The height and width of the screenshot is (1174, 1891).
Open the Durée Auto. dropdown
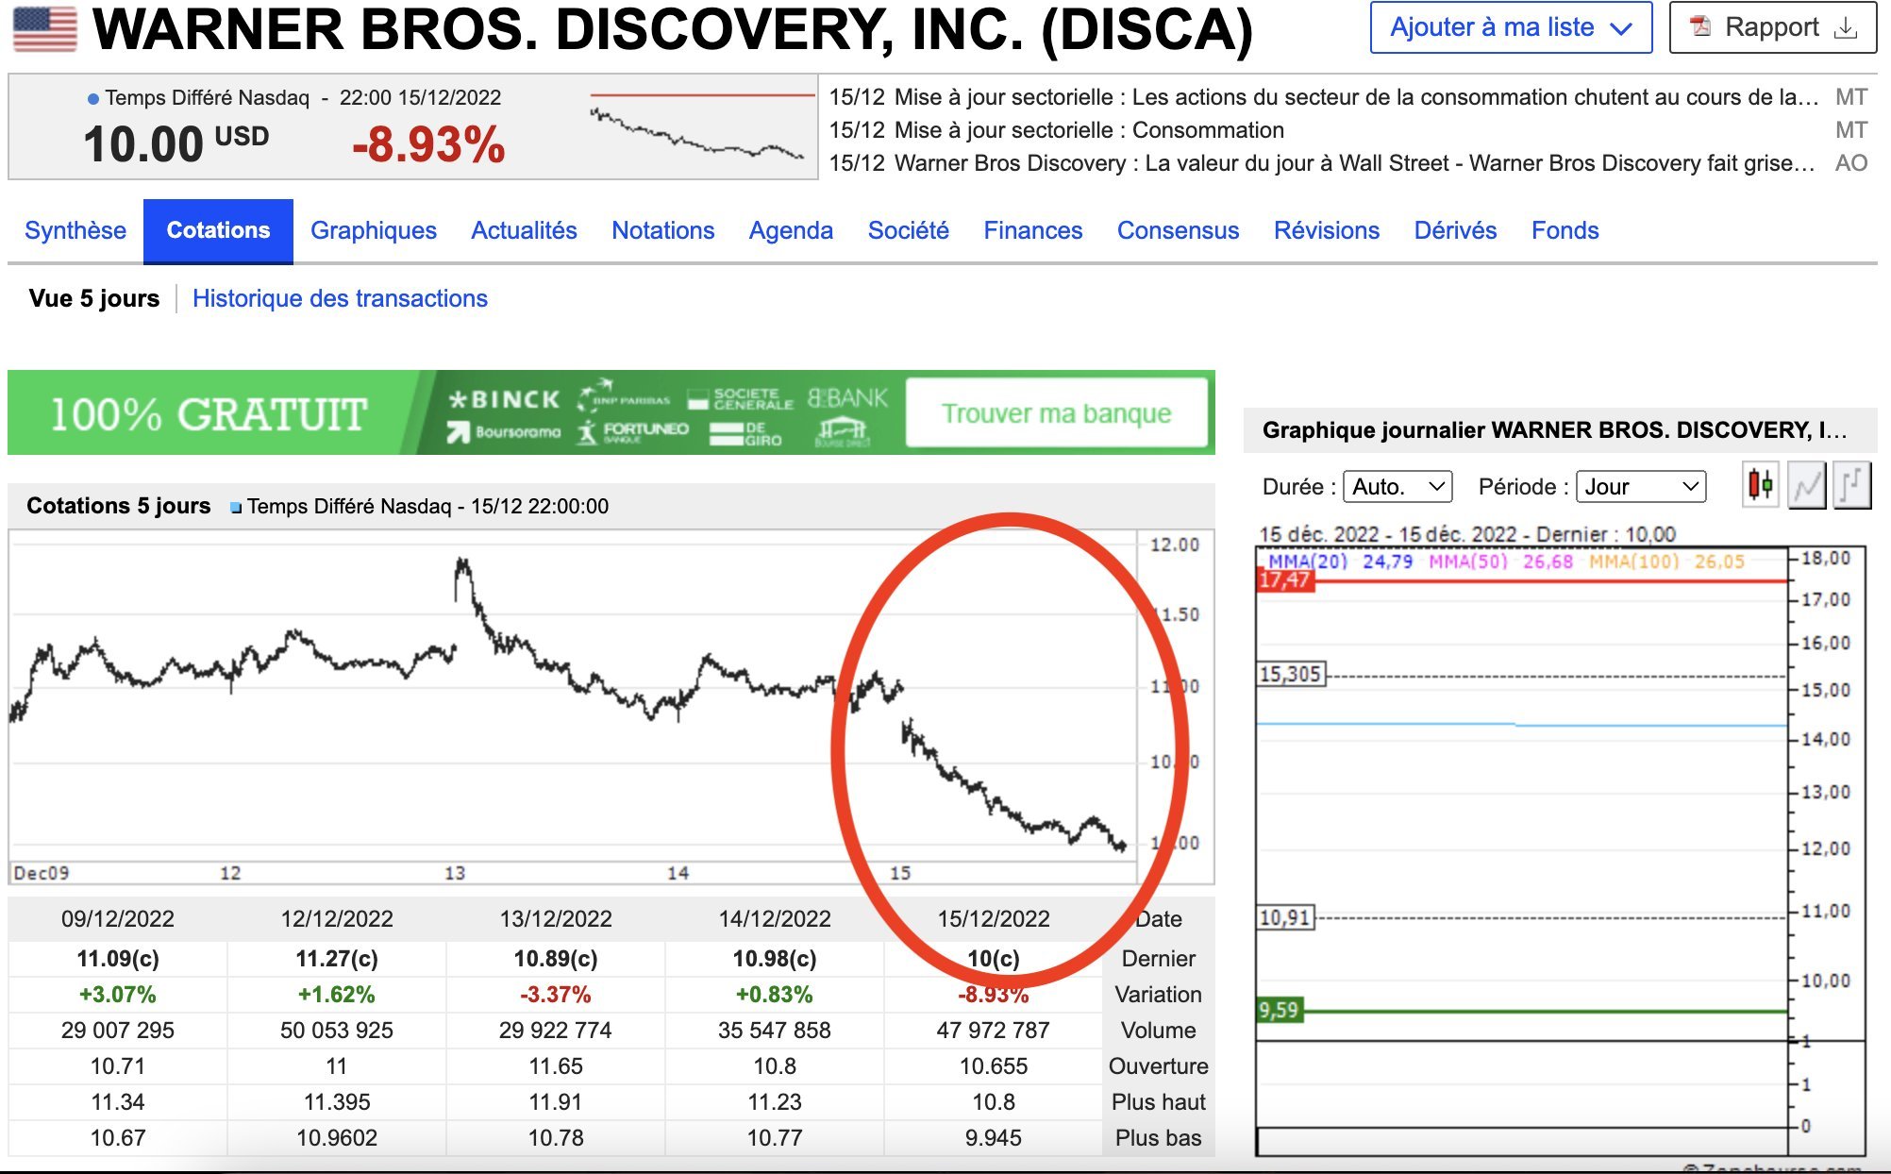(x=1397, y=487)
